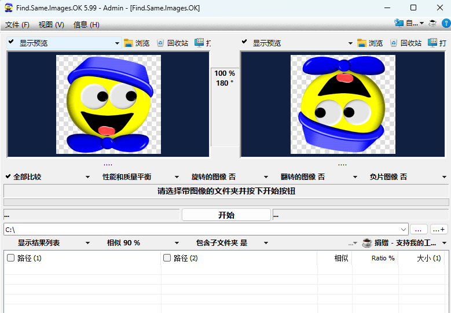The height and width of the screenshot is (313, 451).
Task: Click the 开始 start button
Action: coord(226,215)
